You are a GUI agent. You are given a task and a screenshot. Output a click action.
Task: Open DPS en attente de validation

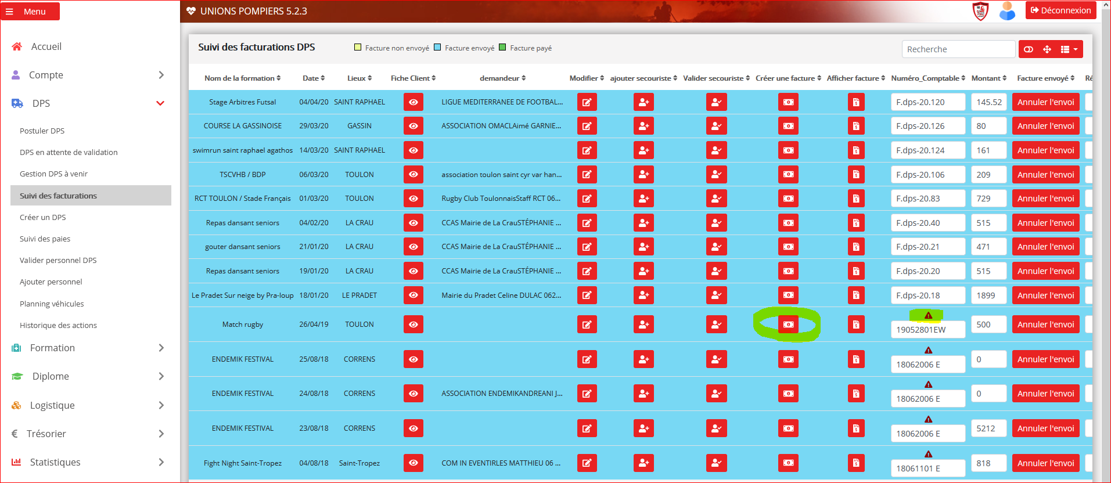click(69, 152)
